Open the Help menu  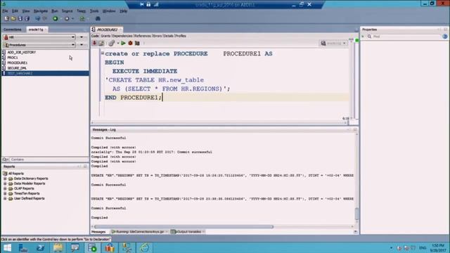124,11
